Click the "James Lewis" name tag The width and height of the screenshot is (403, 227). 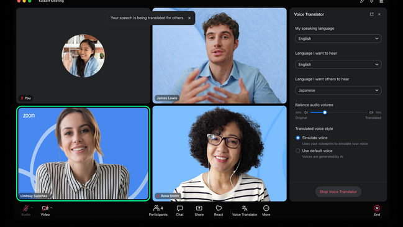[167, 98]
